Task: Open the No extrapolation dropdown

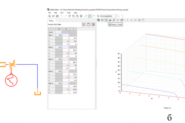Action: pyautogui.click(x=108, y=16)
